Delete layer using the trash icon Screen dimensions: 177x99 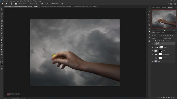(x=174, y=98)
